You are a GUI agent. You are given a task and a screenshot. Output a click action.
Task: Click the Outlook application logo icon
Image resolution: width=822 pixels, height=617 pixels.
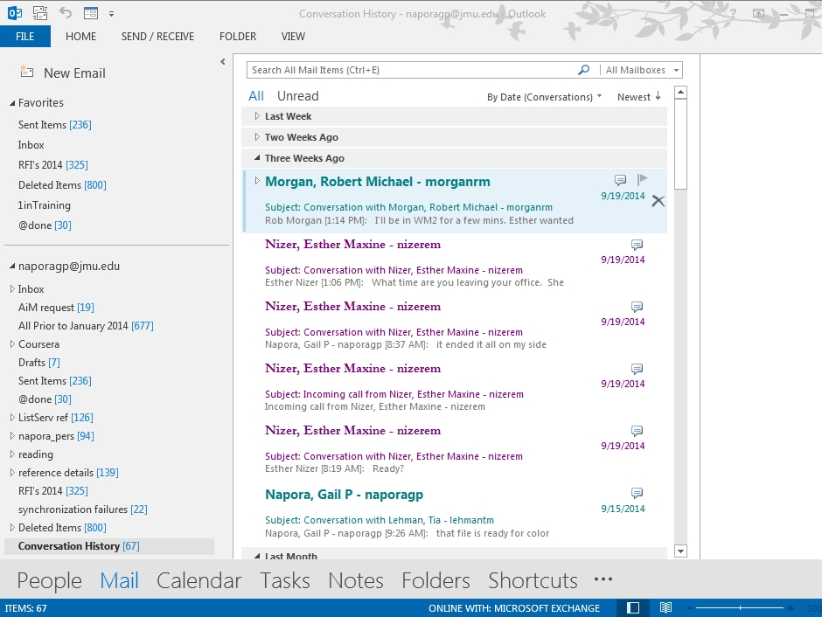pos(15,13)
